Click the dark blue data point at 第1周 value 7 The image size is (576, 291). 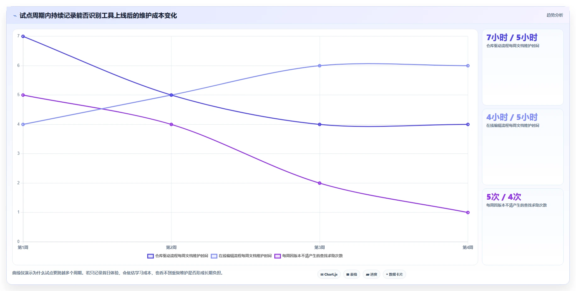point(23,36)
